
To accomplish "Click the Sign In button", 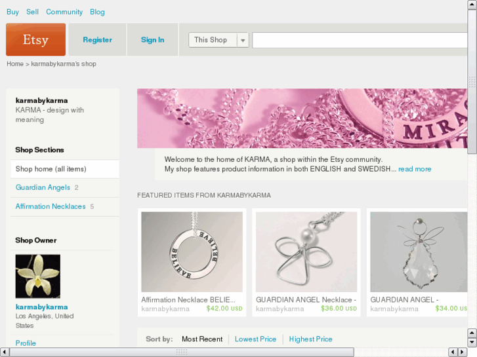I will [x=152, y=40].
